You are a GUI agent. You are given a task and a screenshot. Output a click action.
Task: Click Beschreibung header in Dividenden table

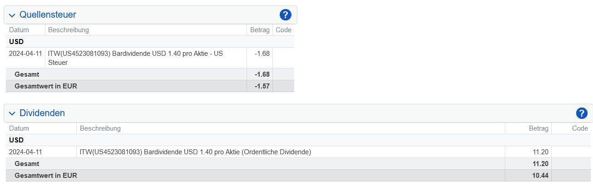(100, 128)
